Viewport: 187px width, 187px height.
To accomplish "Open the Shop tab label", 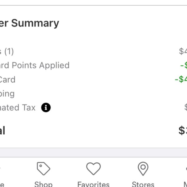I will click(43, 184).
